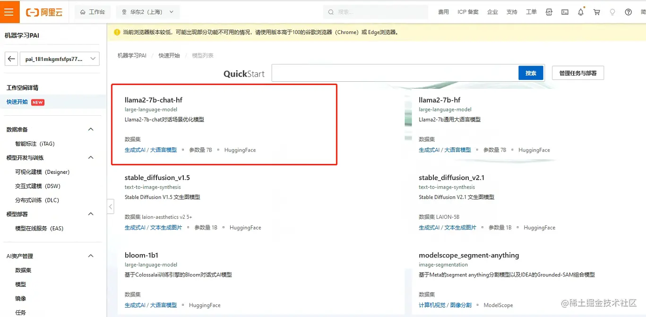Launch Cloud Shell terminal icon
The height and width of the screenshot is (317, 646).
coord(565,12)
